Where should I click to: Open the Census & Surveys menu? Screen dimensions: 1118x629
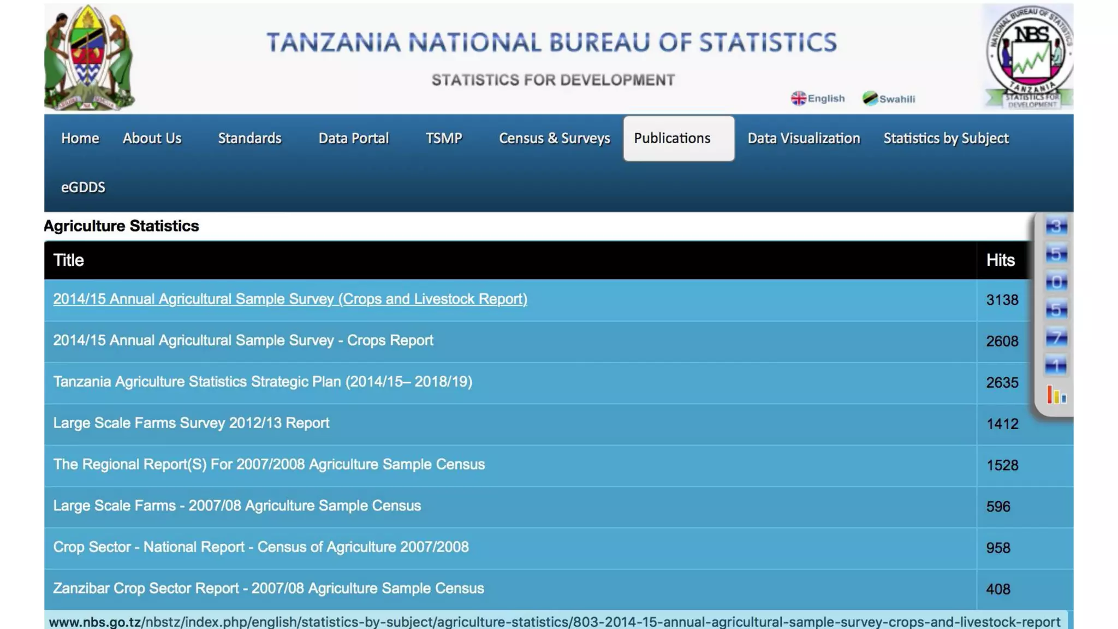pyautogui.click(x=554, y=138)
